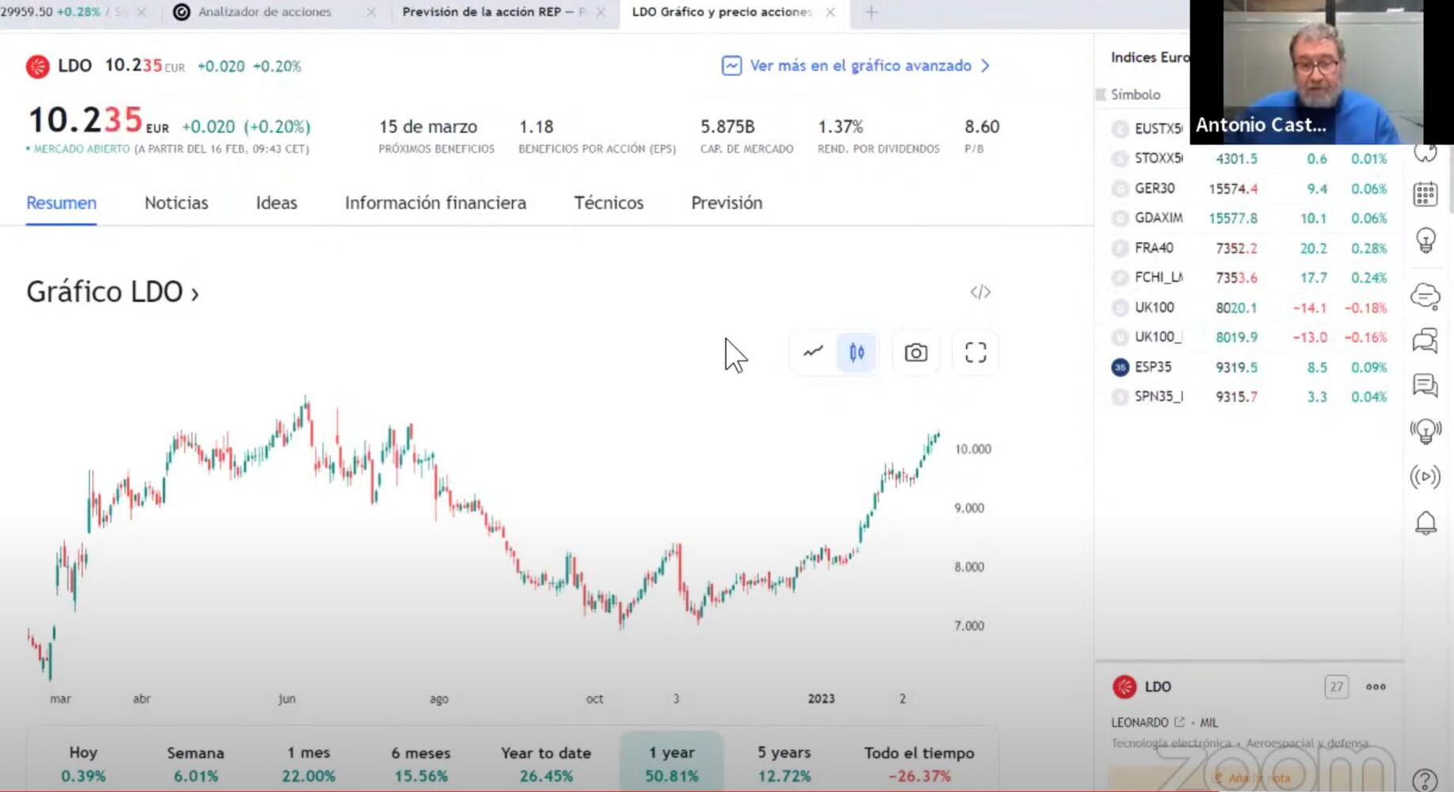The image size is (1454, 792).
Task: Click the LDO logo beside the header price
Action: pos(37,67)
